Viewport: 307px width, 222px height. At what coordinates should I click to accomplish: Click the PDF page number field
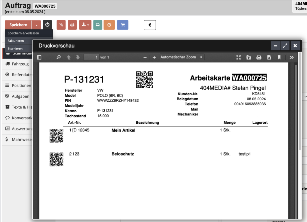[91, 58]
